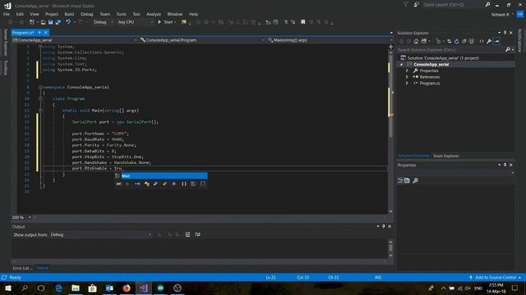The width and height of the screenshot is (526, 295).
Task: Click Sync with Active Document icon
Action: tap(449, 42)
